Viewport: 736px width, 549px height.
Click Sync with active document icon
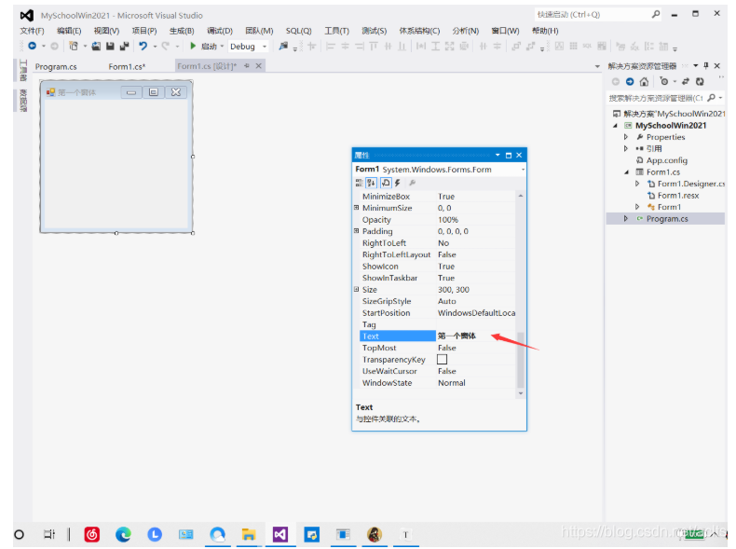tap(686, 82)
